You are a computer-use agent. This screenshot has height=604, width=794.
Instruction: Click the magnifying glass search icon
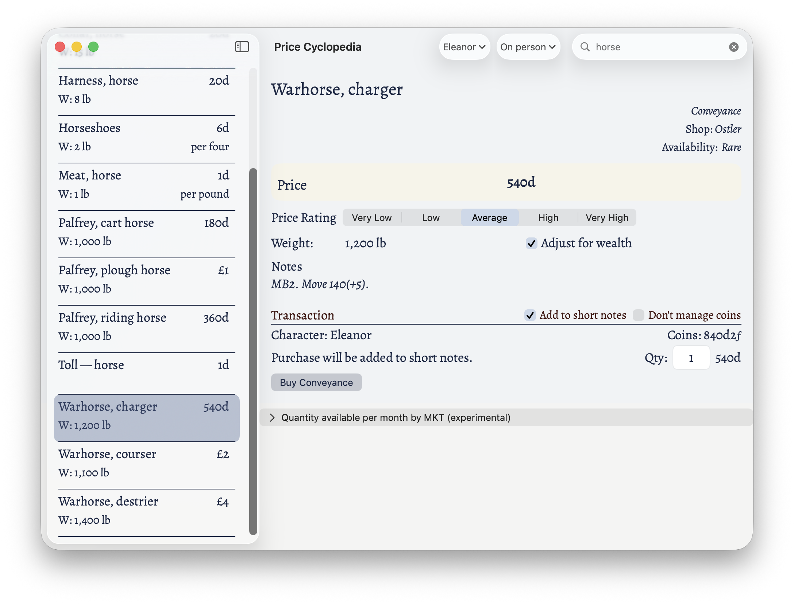pos(585,47)
